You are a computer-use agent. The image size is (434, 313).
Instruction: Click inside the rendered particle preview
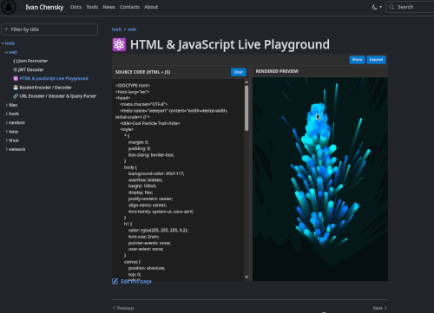point(320,179)
